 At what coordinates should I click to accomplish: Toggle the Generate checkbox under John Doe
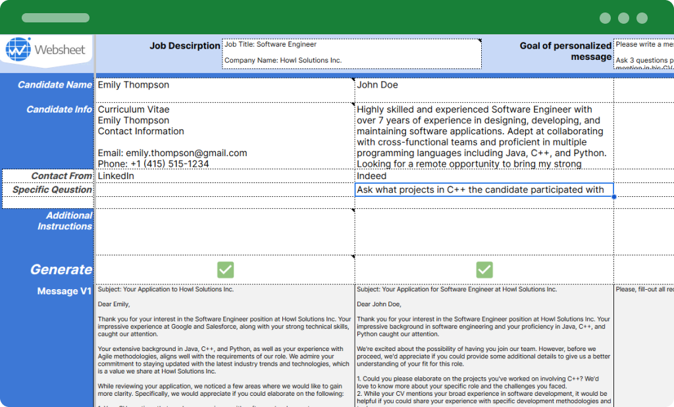pos(484,270)
